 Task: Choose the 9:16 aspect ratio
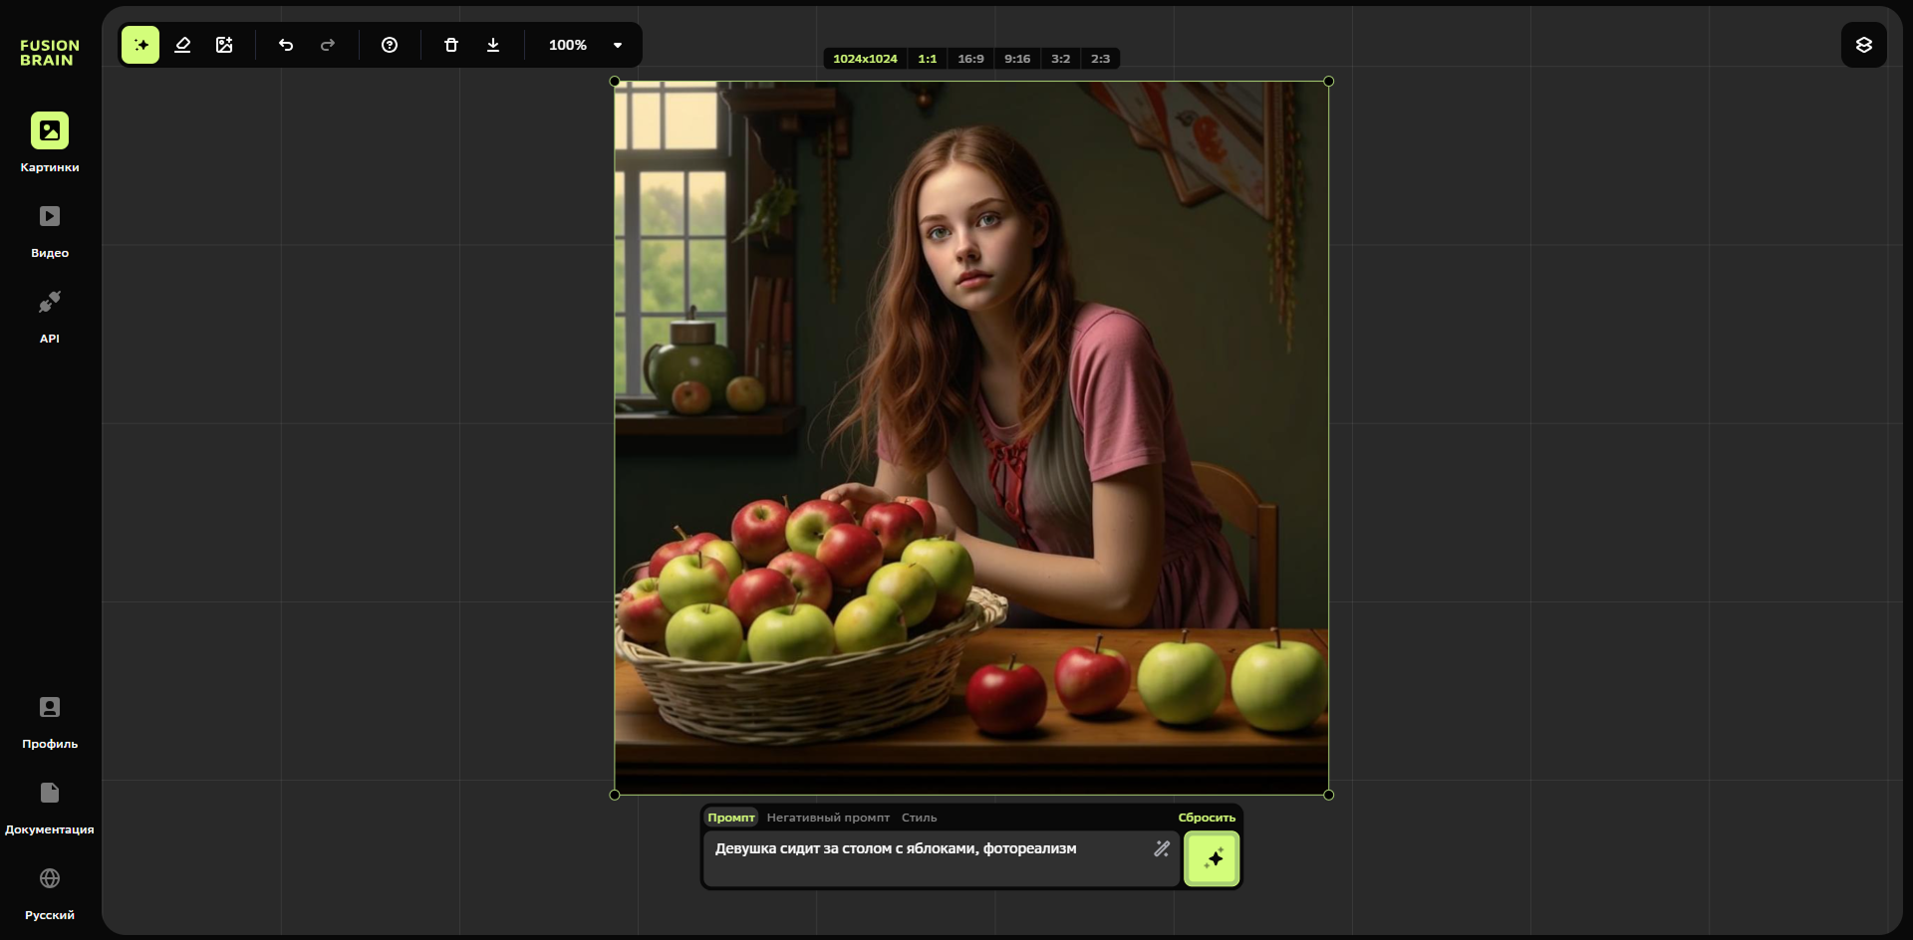(1017, 59)
